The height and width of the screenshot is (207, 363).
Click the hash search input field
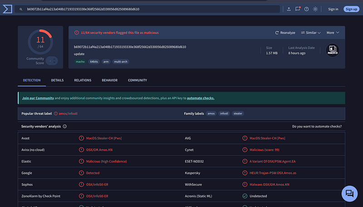coord(150,9)
